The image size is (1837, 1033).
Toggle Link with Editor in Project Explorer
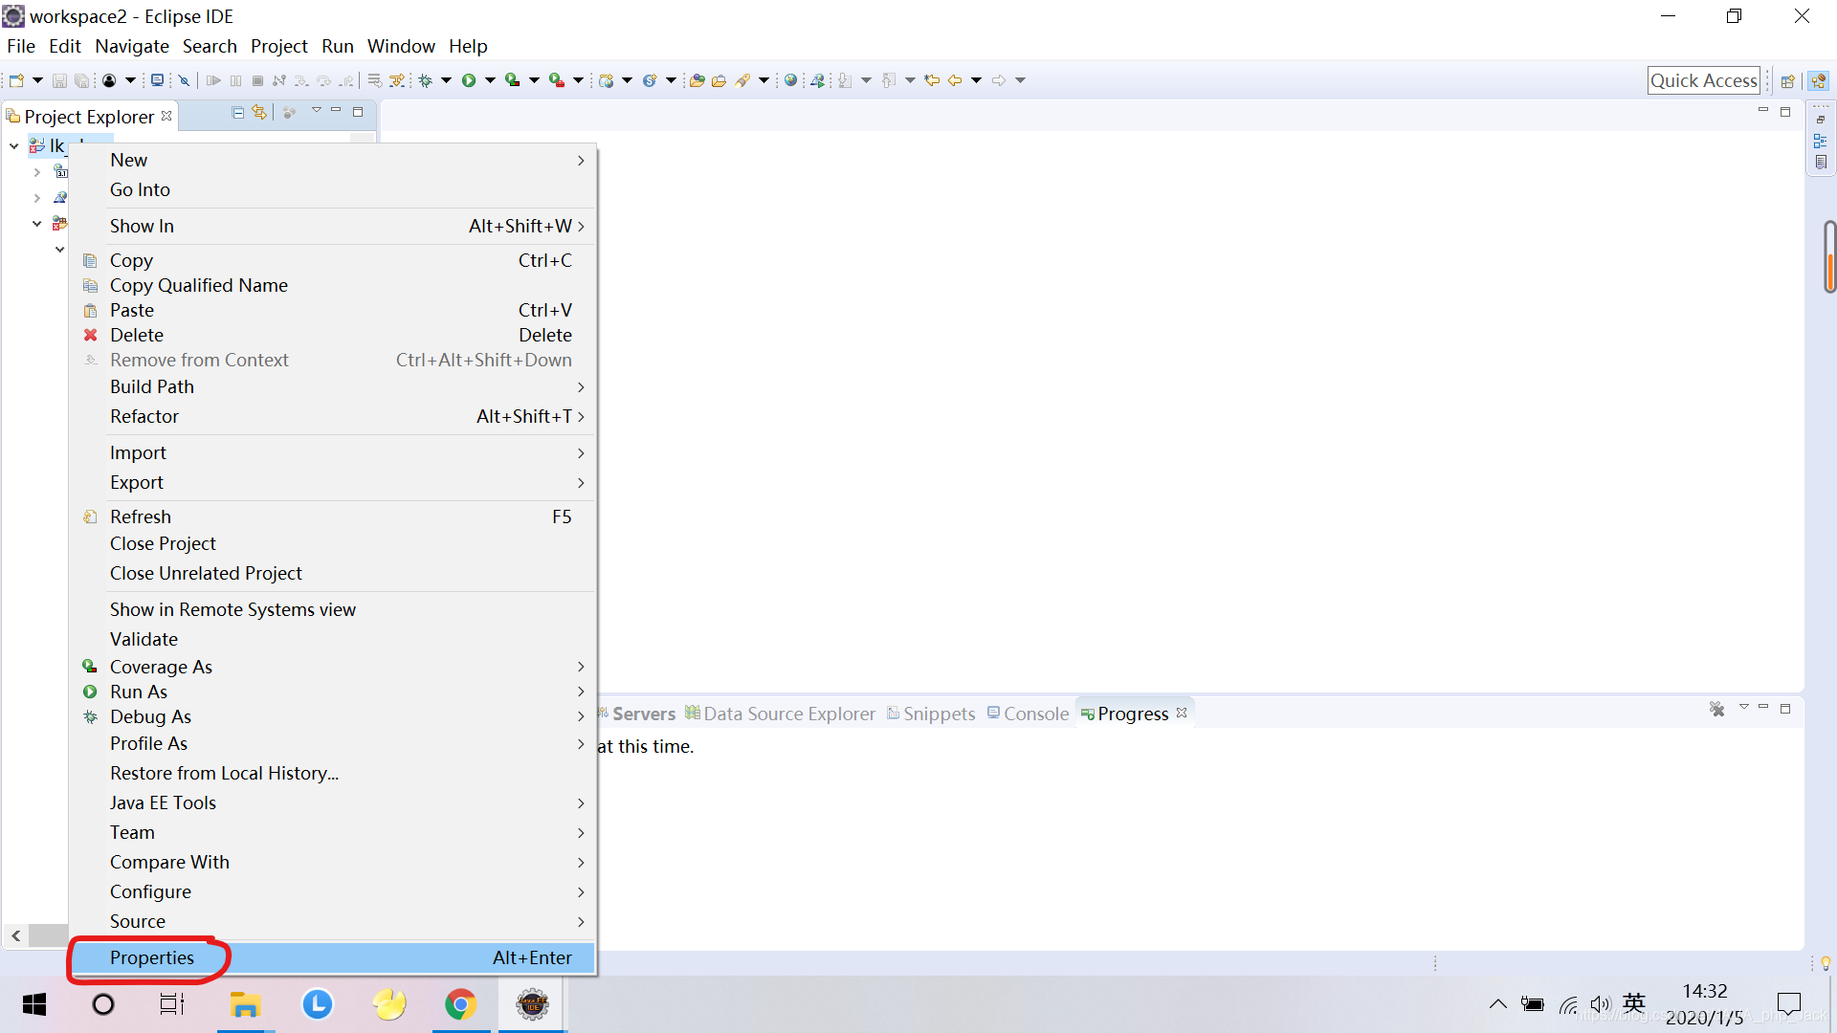(x=259, y=113)
